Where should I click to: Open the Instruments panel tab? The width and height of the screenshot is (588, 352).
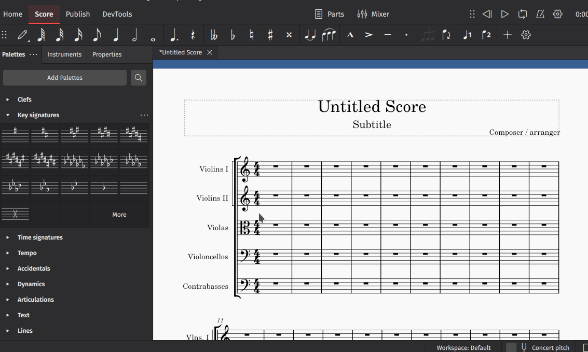tap(64, 54)
